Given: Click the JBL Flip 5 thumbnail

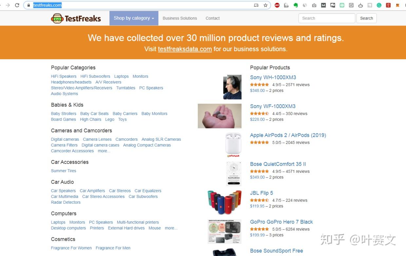Looking at the screenshot, I should click(224, 201).
